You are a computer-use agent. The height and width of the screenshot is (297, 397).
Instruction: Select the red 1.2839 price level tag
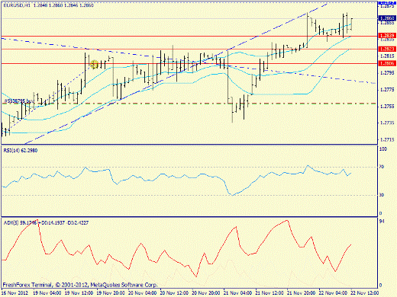(387, 36)
